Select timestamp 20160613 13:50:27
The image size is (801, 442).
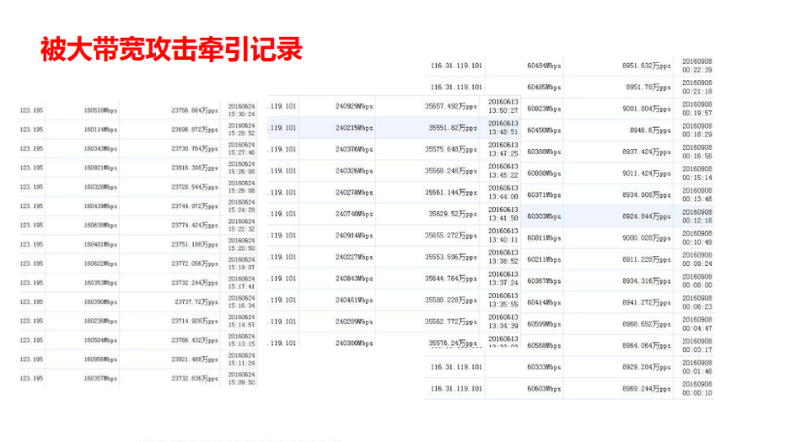tap(503, 106)
